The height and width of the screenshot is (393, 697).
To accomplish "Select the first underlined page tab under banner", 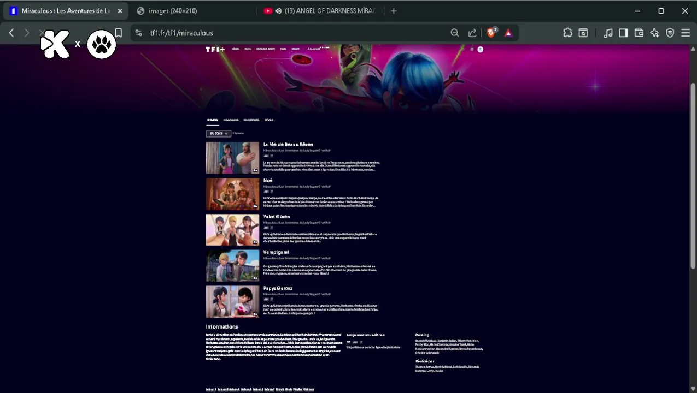I will (x=212, y=120).
